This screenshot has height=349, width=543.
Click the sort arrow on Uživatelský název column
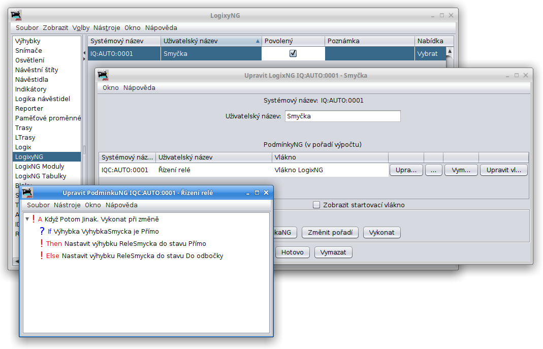click(x=258, y=41)
